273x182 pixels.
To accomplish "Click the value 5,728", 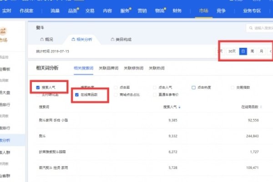I will point(173,168).
